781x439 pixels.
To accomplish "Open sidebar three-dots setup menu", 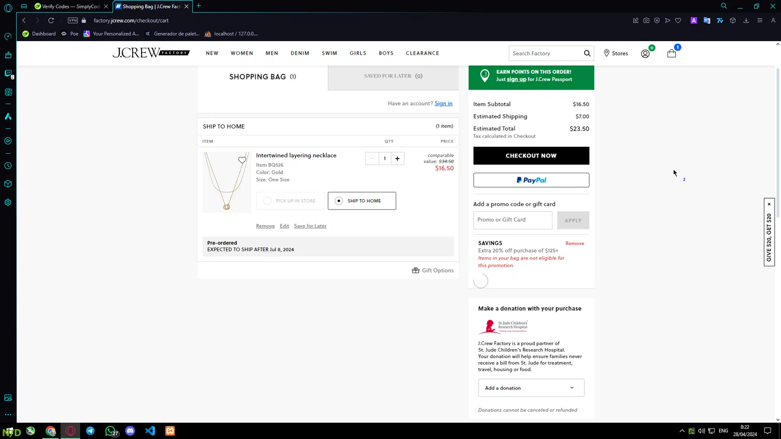I will coord(8,415).
